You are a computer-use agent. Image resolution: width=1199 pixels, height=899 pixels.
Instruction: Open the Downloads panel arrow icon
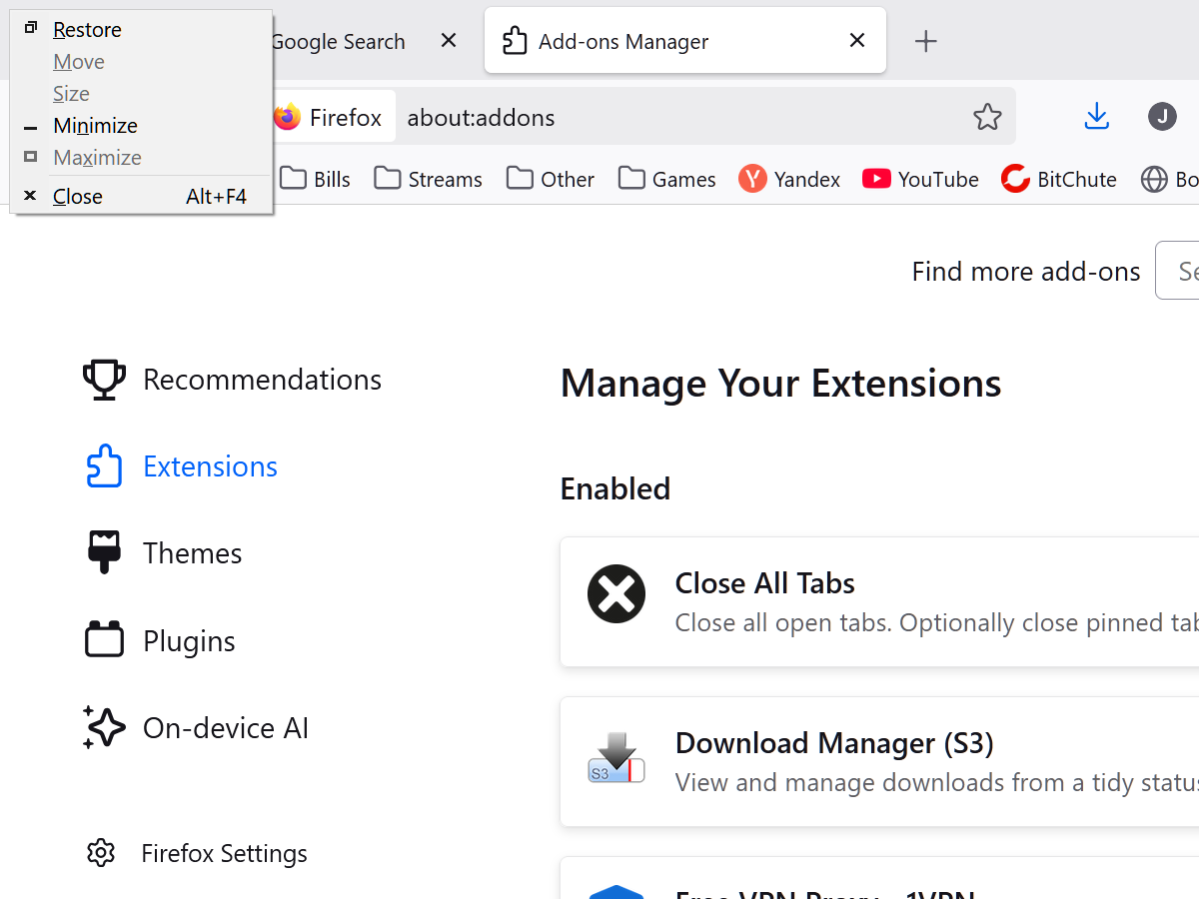(1097, 117)
